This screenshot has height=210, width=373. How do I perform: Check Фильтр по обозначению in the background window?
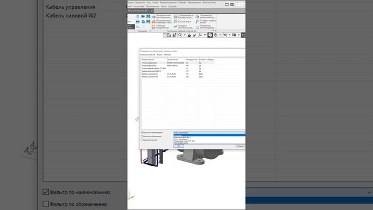click(x=45, y=204)
